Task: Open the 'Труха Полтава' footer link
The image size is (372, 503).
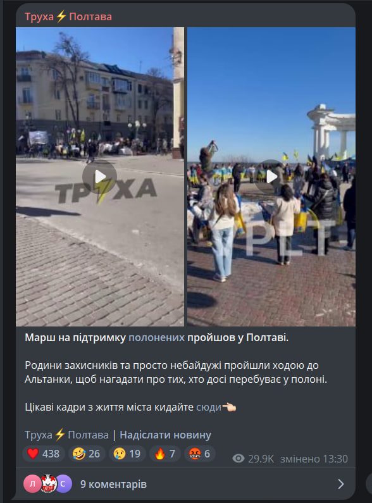Action: coord(66,435)
